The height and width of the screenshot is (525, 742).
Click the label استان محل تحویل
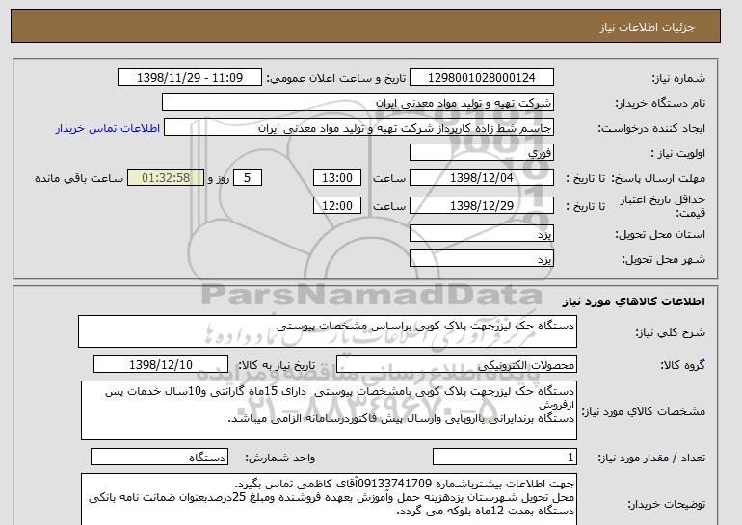pos(660,235)
